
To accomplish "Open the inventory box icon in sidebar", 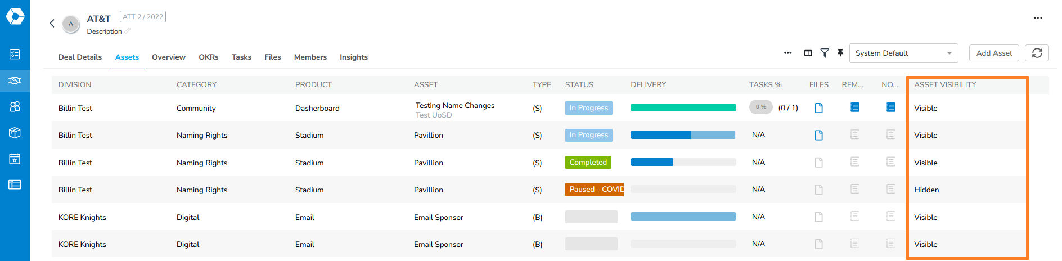I will click(15, 133).
